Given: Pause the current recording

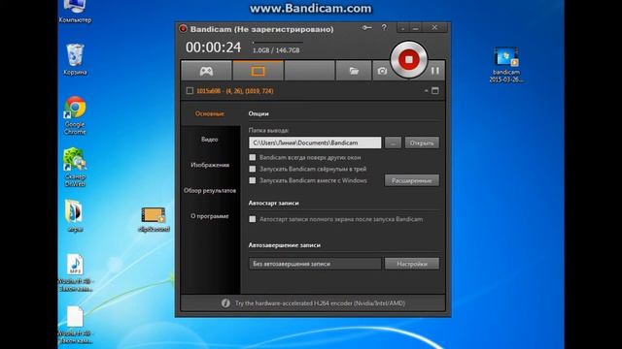Looking at the screenshot, I should tap(435, 71).
